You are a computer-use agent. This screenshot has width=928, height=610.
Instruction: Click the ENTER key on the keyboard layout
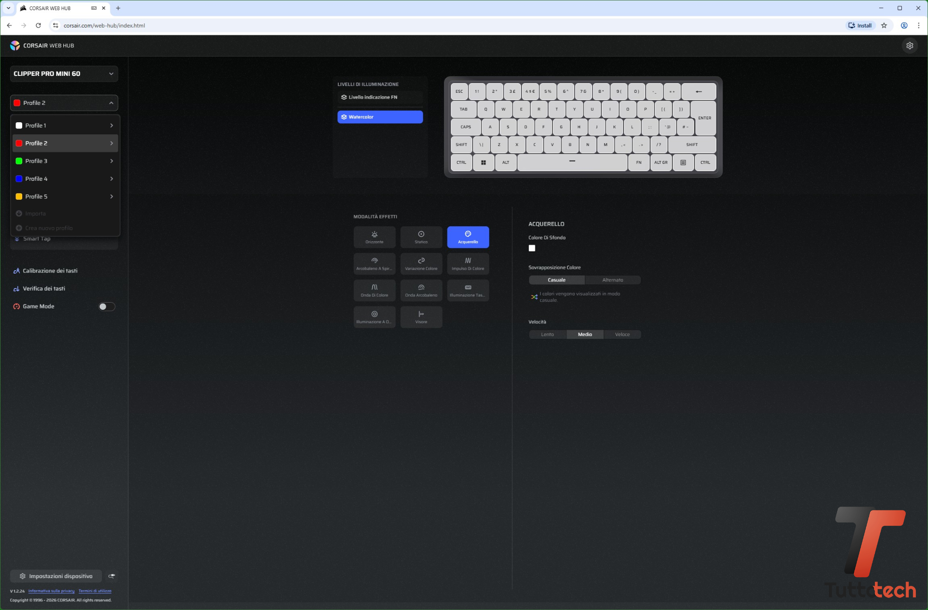[x=704, y=118]
